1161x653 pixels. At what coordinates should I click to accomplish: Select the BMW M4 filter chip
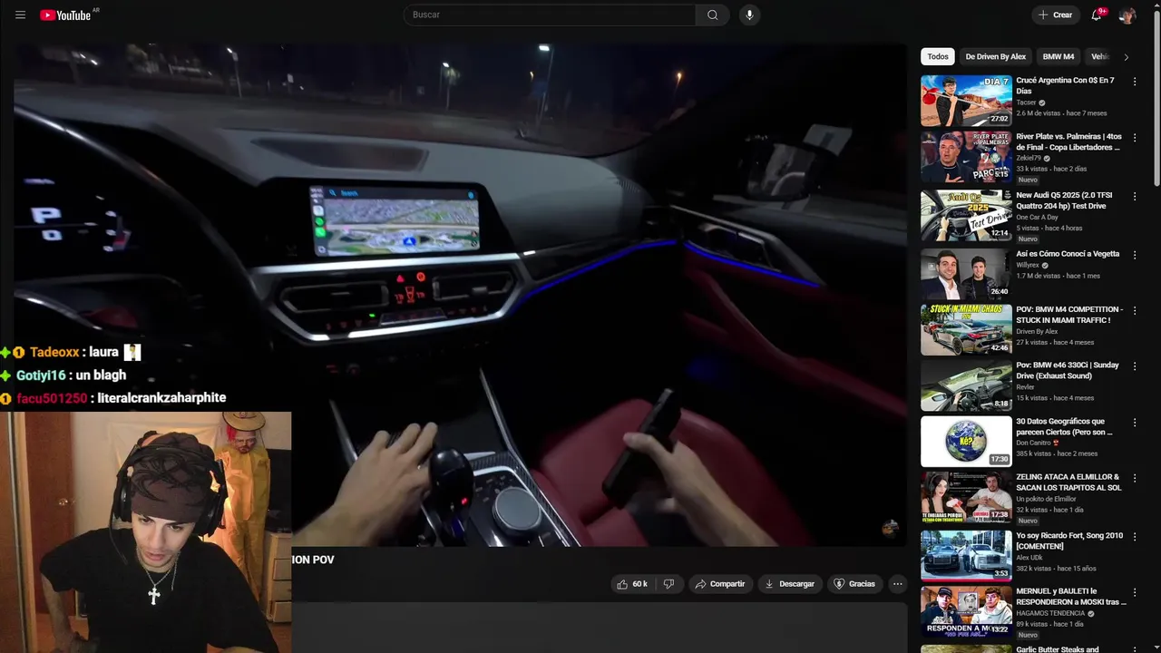point(1058,56)
